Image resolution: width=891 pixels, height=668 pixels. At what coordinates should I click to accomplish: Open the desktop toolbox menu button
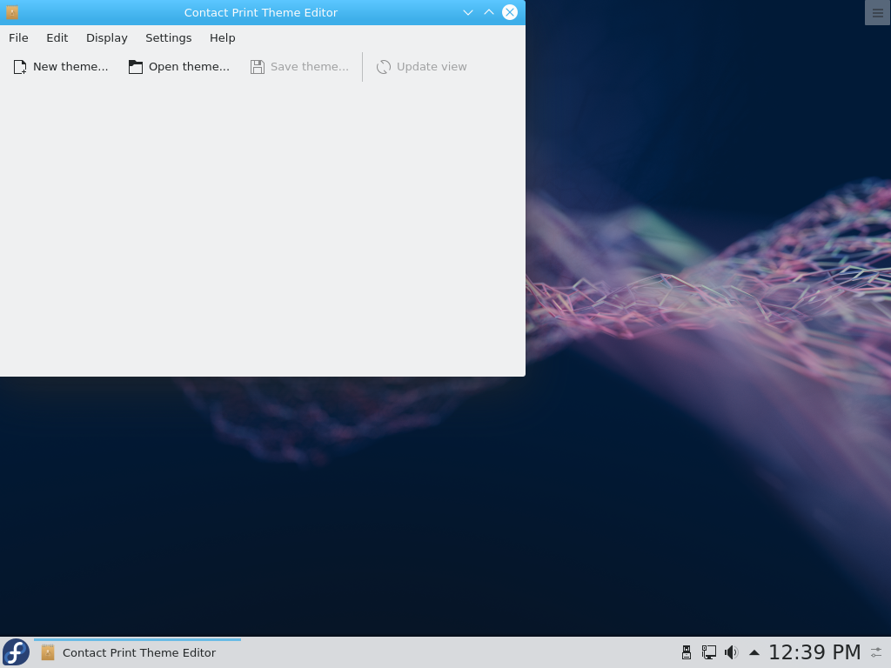coord(878,12)
